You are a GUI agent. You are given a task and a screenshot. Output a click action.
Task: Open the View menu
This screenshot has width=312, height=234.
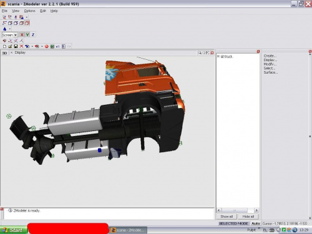point(16,11)
